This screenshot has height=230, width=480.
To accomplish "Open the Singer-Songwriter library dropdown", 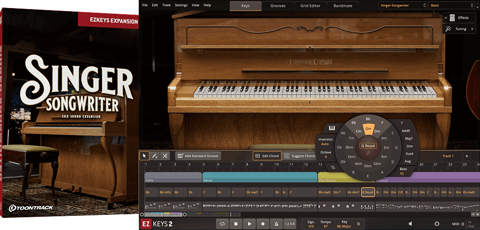I will [x=403, y=6].
